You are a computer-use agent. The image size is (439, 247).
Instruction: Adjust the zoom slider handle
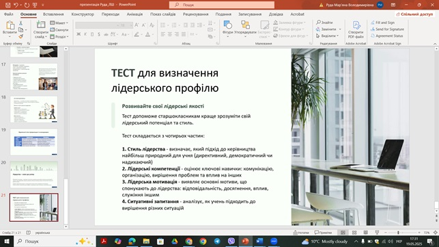pos(398,233)
